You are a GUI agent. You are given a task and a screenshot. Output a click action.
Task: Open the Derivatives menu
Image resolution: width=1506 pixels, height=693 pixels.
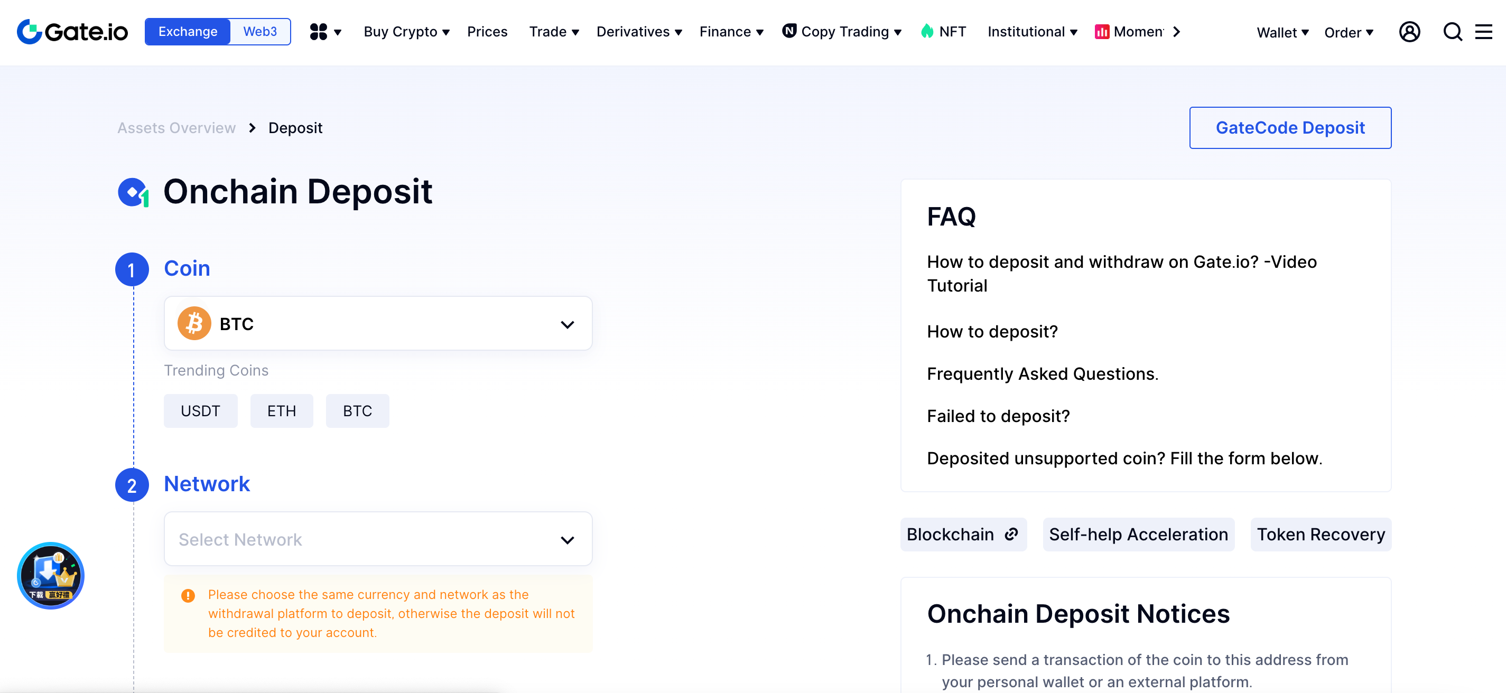tap(639, 32)
